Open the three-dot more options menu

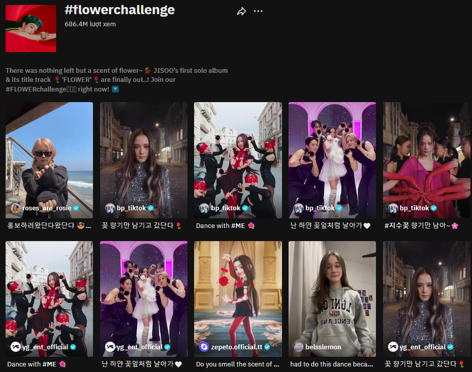point(258,12)
